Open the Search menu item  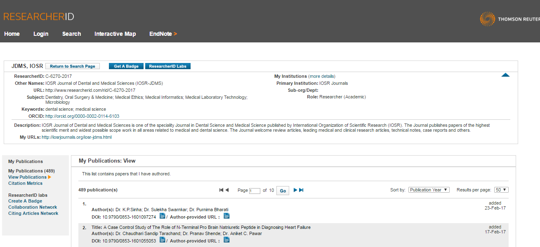point(71,34)
